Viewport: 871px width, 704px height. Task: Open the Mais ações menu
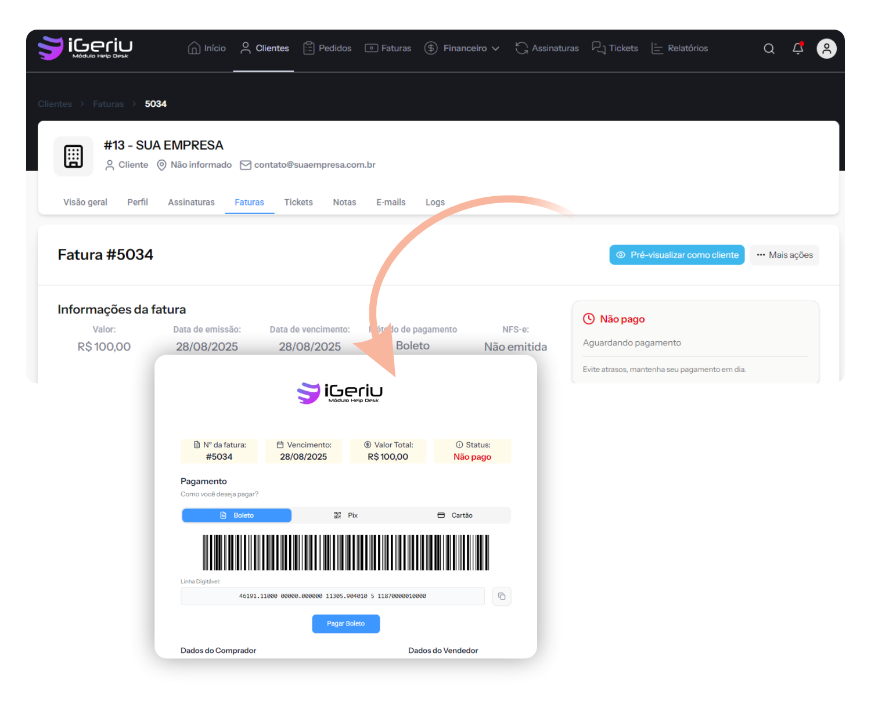tap(784, 255)
